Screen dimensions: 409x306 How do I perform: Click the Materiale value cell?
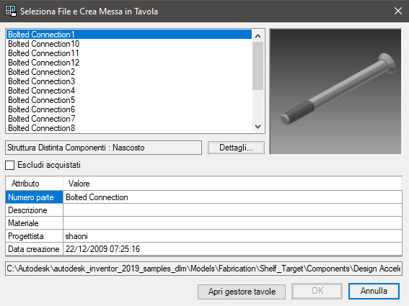point(232,223)
